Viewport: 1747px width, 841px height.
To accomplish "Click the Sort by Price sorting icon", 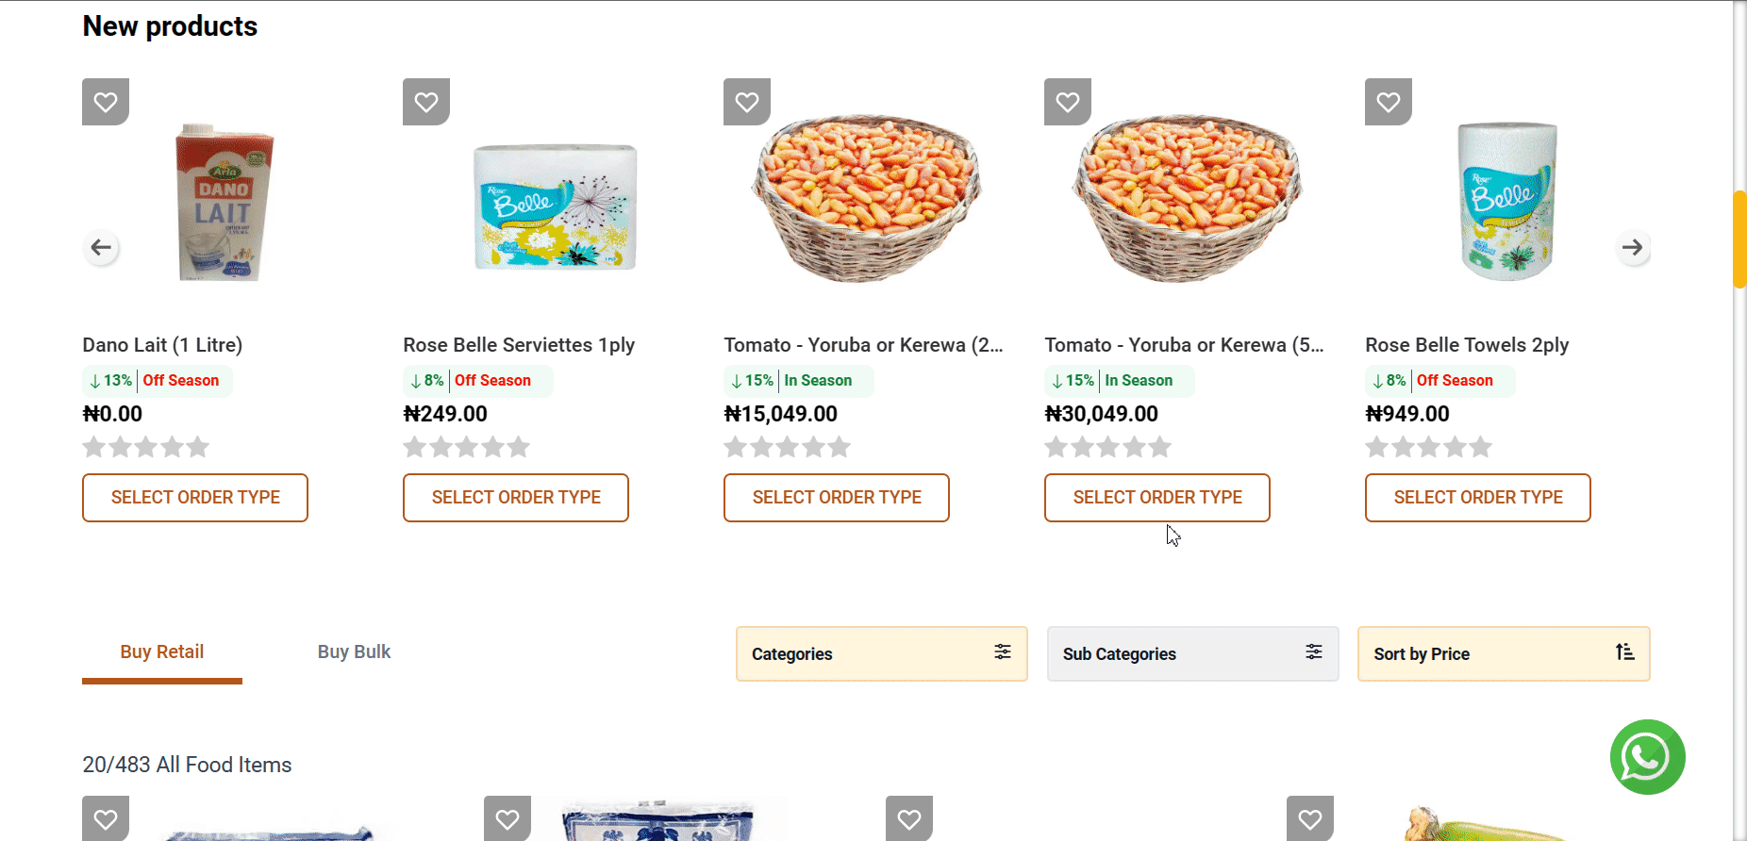I will pyautogui.click(x=1625, y=651).
